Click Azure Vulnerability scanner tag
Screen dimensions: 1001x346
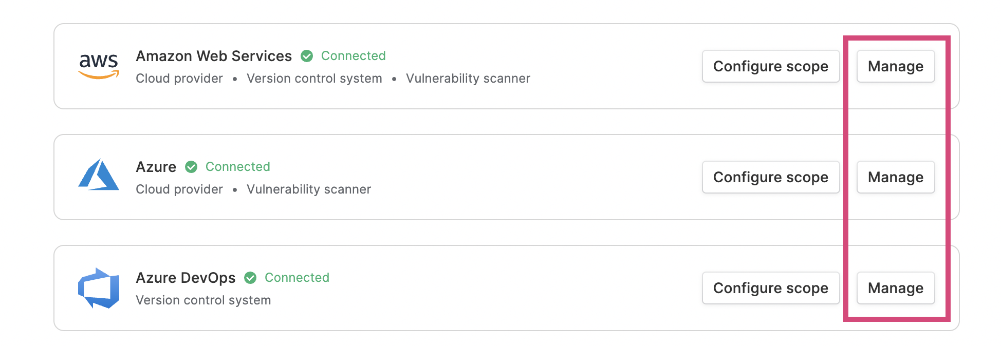tap(309, 189)
